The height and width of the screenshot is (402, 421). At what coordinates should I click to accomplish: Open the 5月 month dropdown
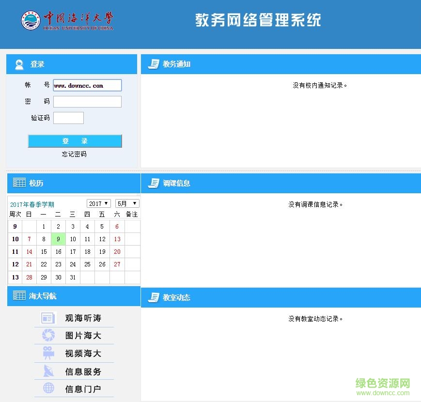coord(127,203)
